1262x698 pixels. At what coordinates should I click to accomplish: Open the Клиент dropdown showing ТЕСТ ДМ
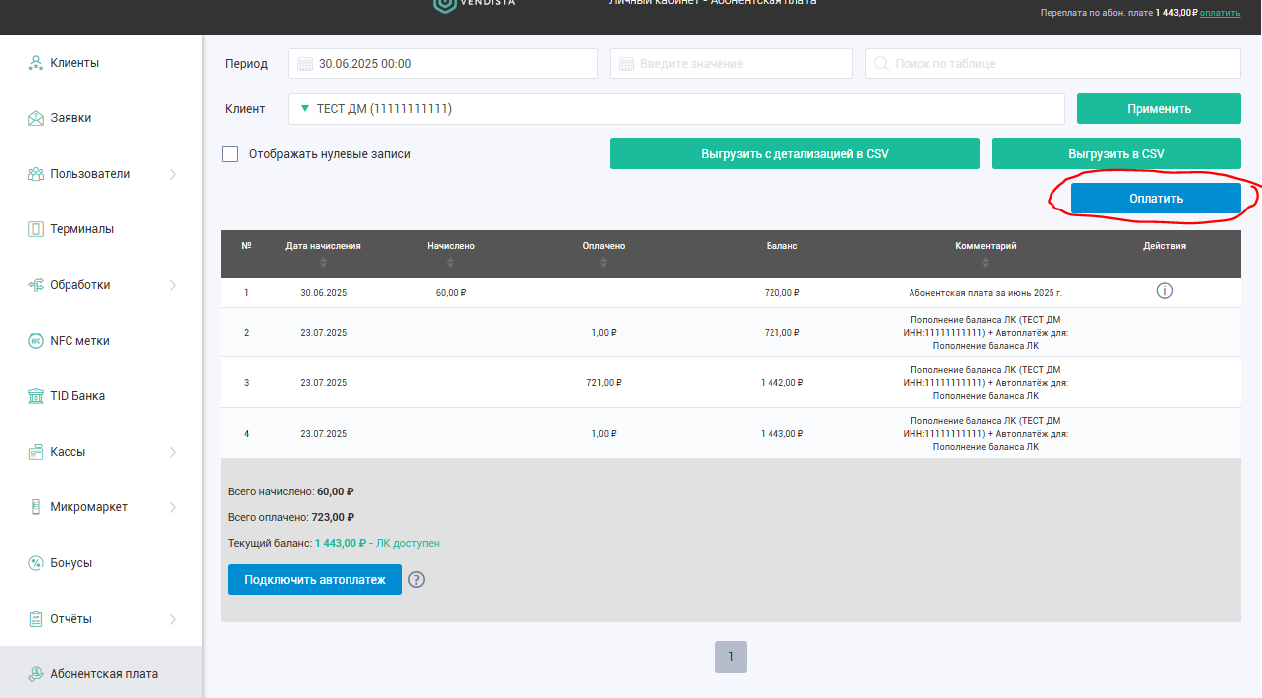coord(676,109)
